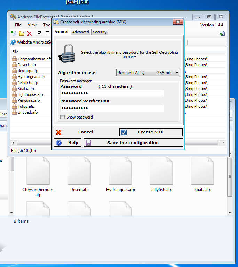This screenshot has width=238, height=267.
Task: Click the Version 1.4.4 label
Action: pyautogui.click(x=212, y=25)
